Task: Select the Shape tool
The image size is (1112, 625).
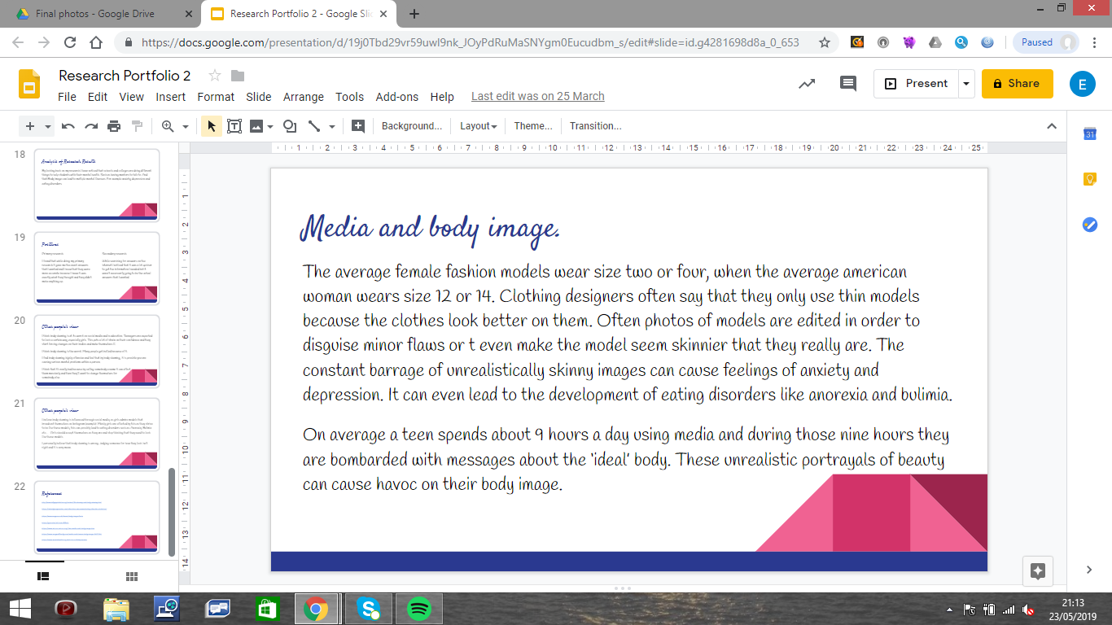Action: (x=289, y=126)
